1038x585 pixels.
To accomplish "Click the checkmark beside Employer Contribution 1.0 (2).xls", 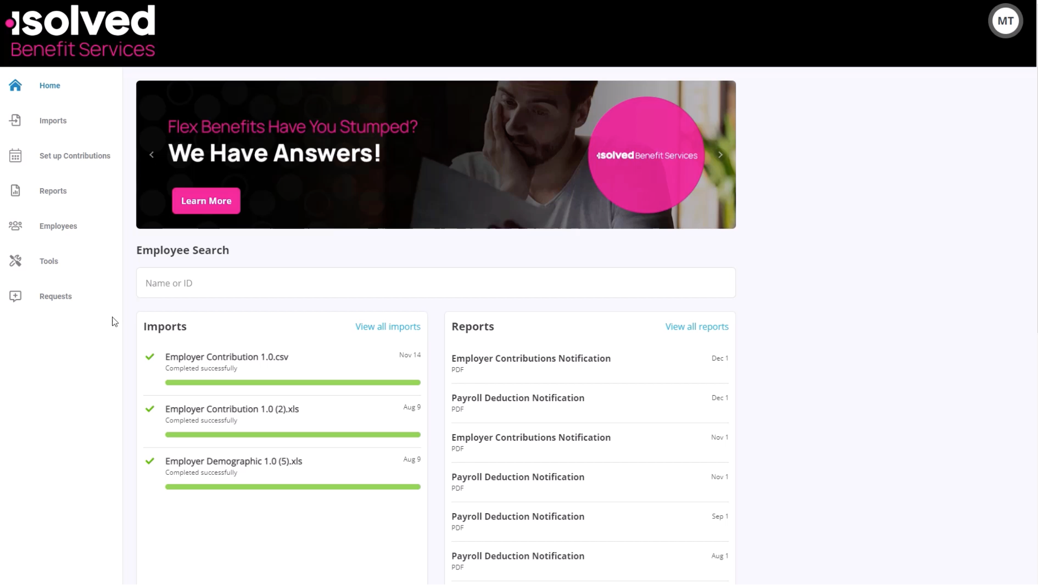I will tap(150, 409).
